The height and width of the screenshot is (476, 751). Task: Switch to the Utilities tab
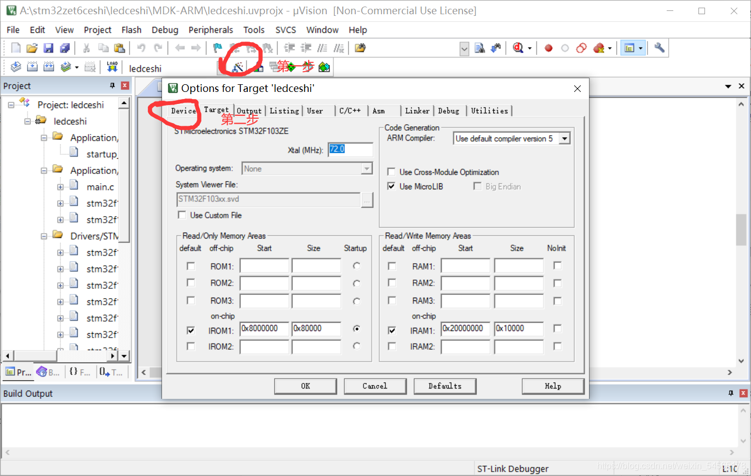[x=489, y=111]
